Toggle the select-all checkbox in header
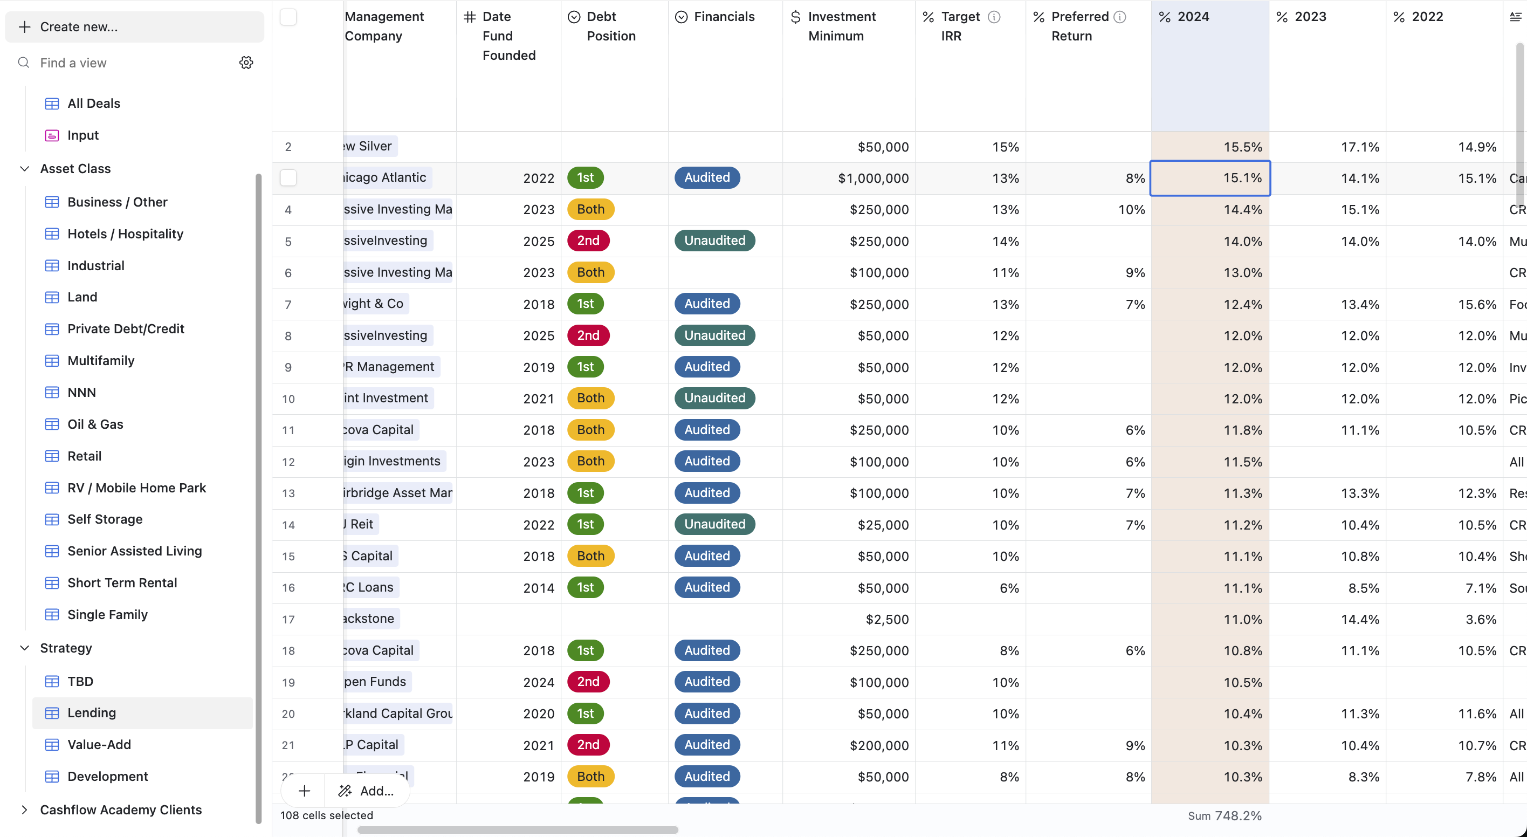Screen dimensions: 1527x837 click(288, 17)
